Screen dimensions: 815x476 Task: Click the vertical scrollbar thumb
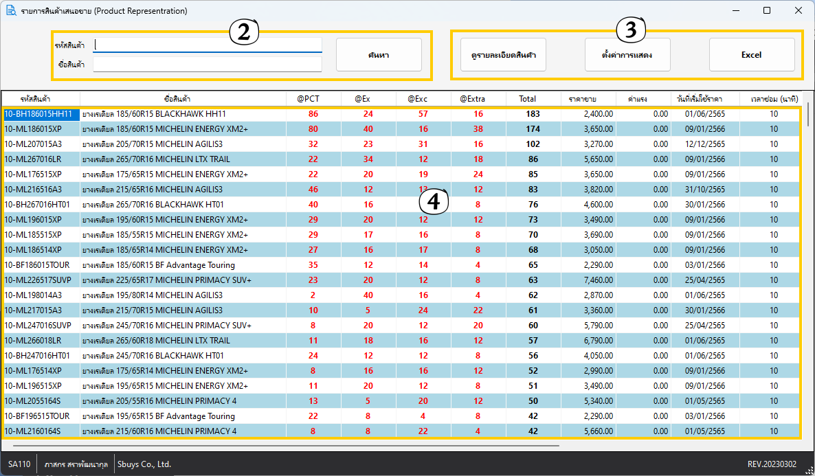coord(808,114)
